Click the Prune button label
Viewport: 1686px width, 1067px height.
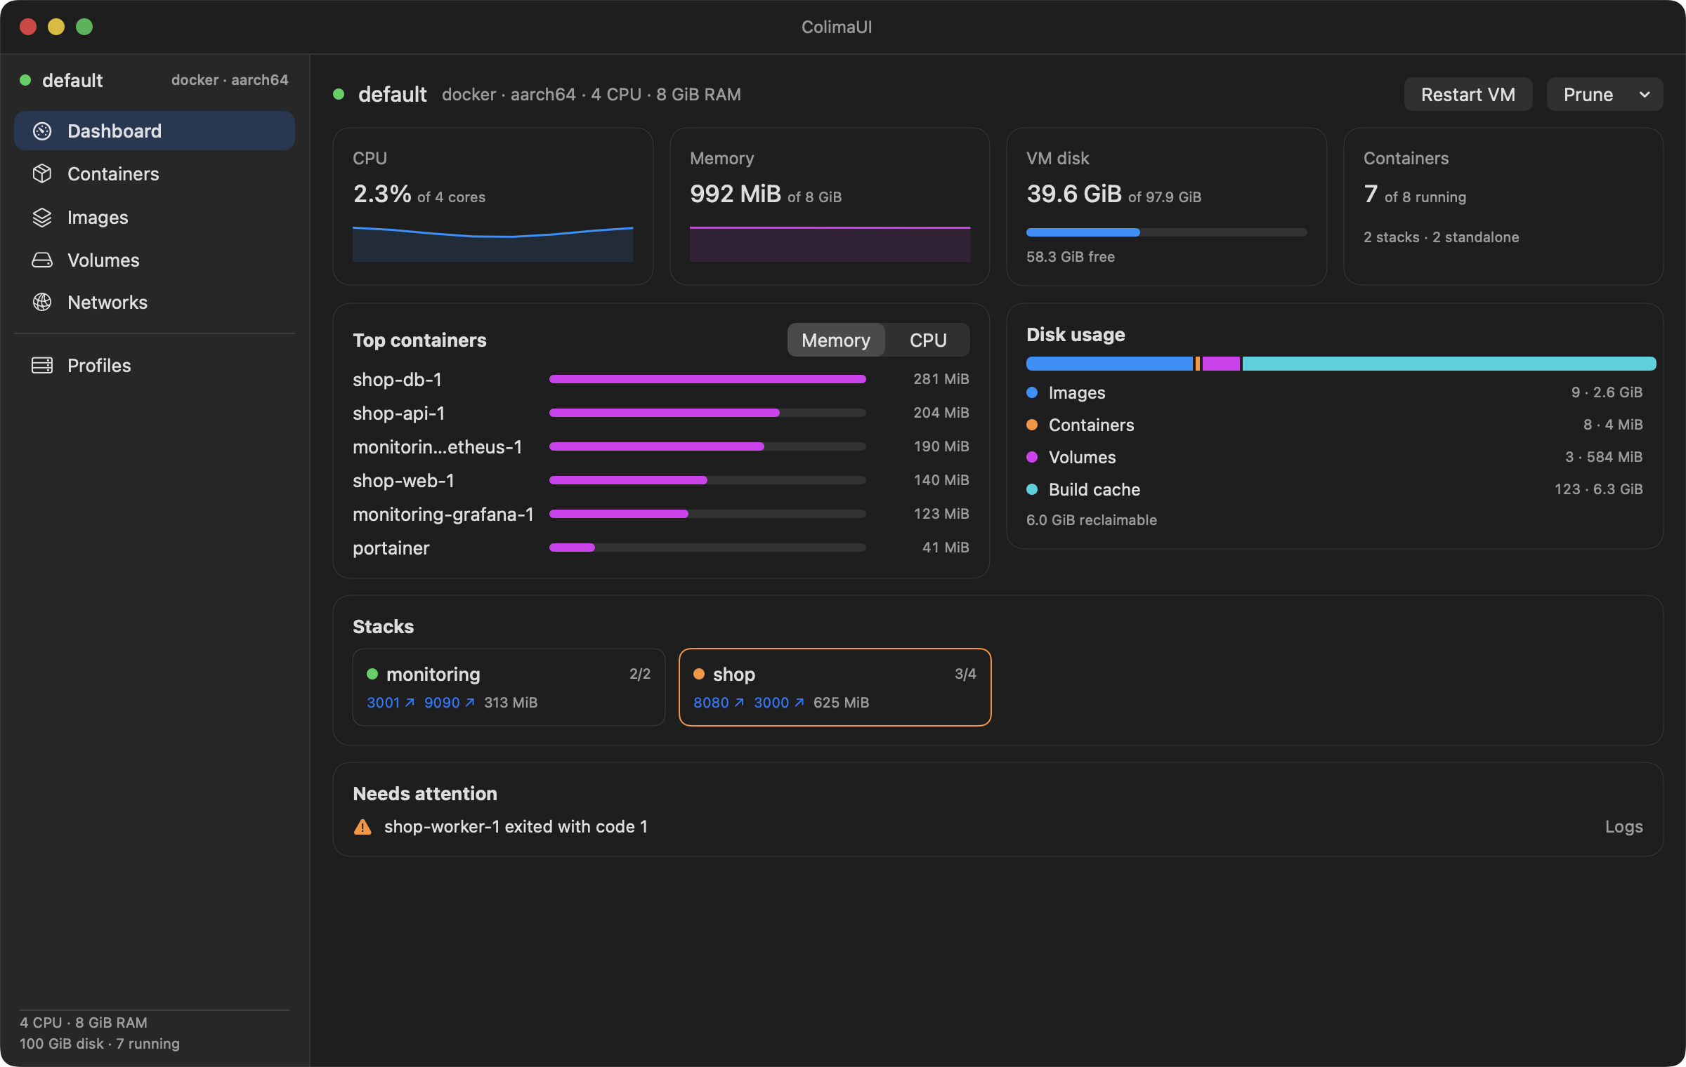[x=1588, y=95]
